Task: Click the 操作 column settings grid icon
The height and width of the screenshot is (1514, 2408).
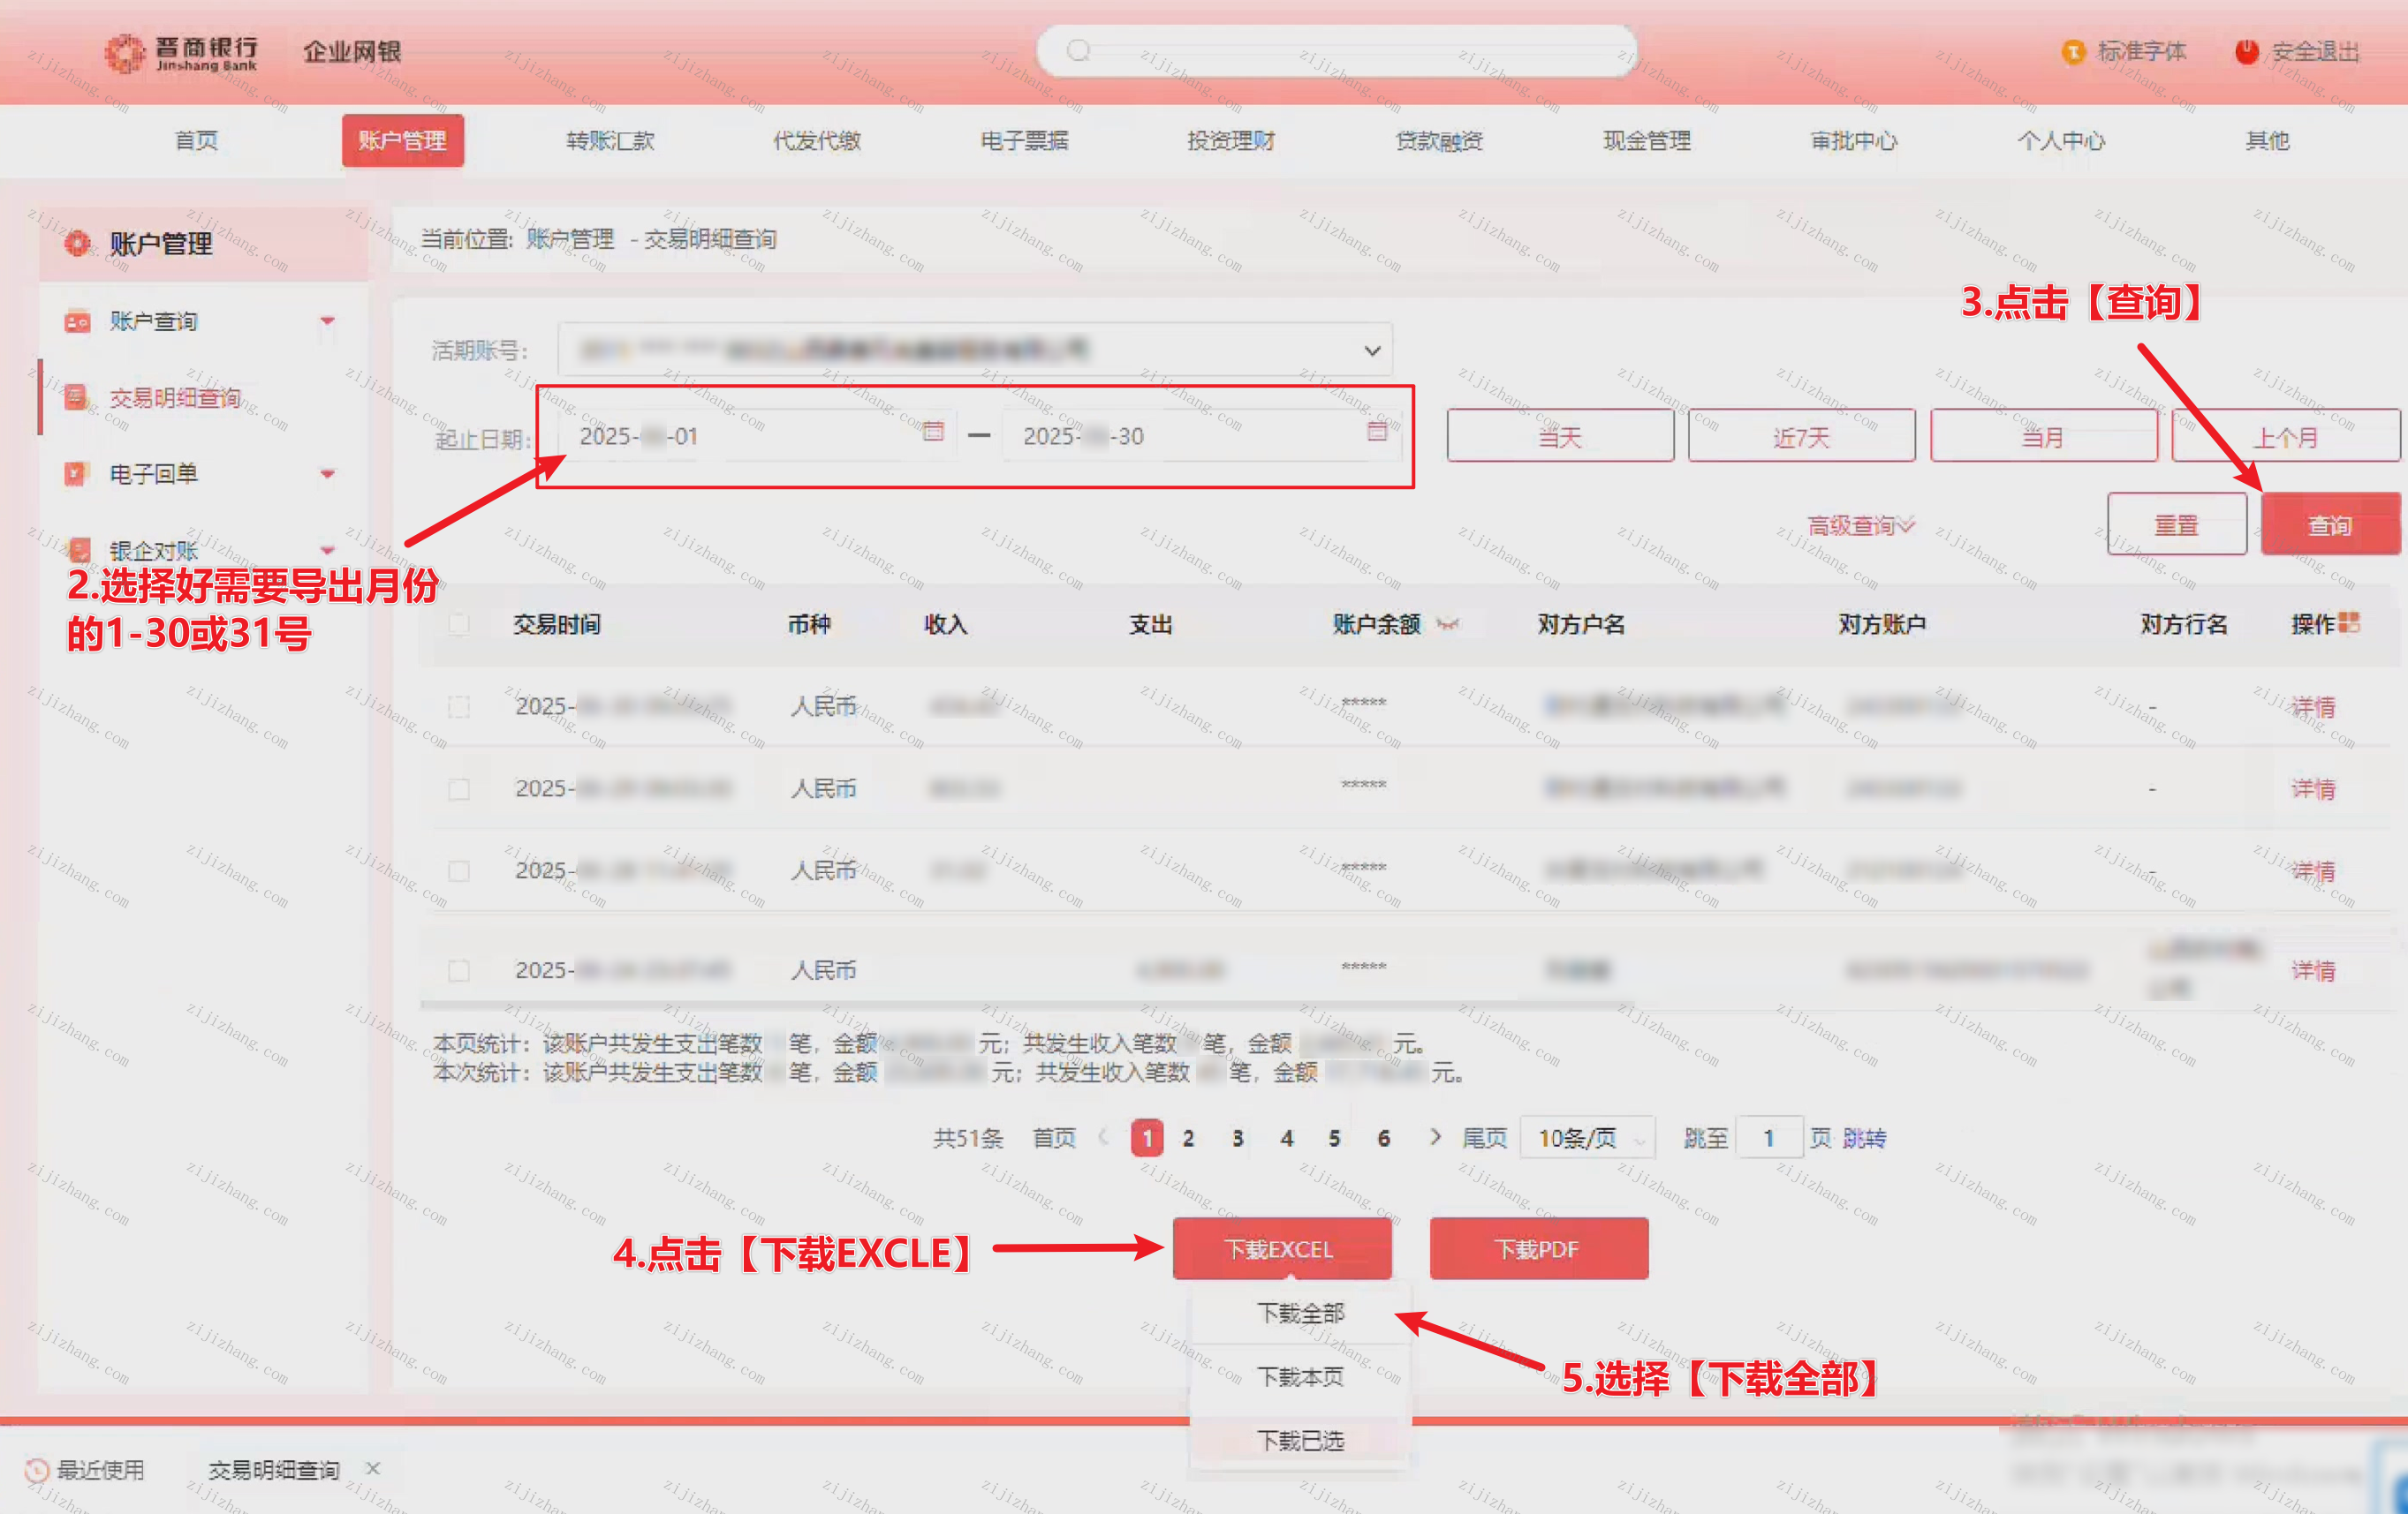Action: [2349, 622]
